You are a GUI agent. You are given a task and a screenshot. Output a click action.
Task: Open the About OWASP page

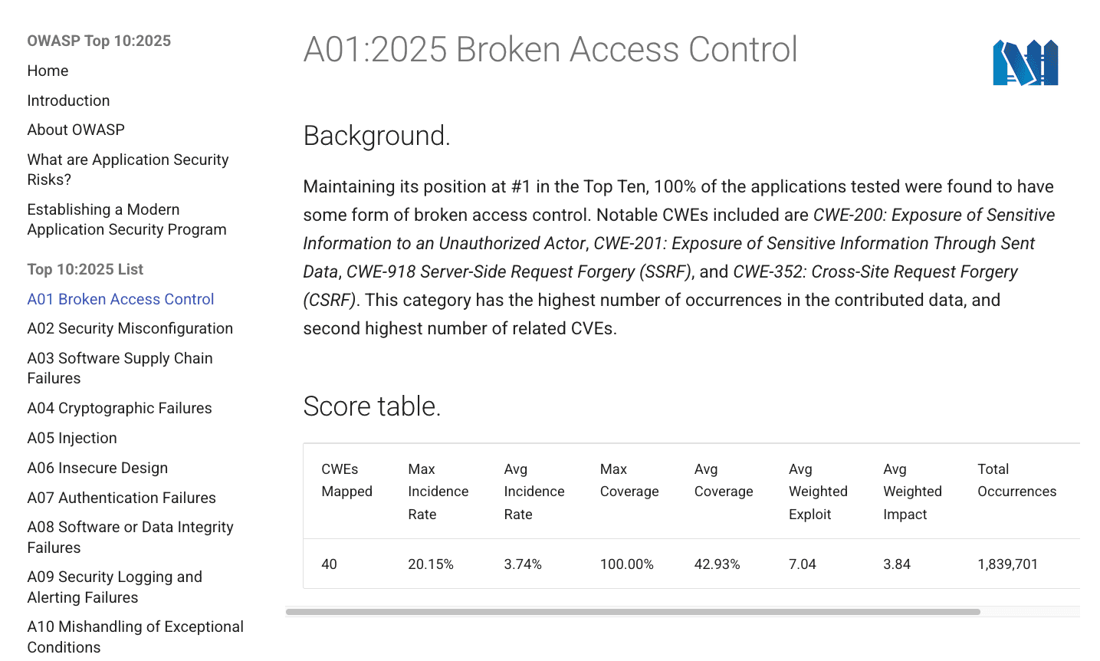[76, 130]
